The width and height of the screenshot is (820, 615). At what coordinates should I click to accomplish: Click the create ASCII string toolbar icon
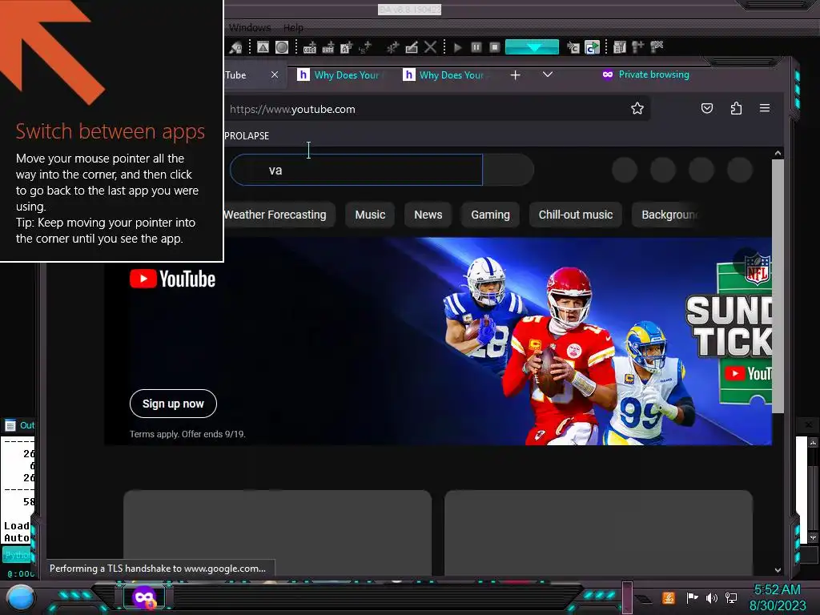click(346, 47)
